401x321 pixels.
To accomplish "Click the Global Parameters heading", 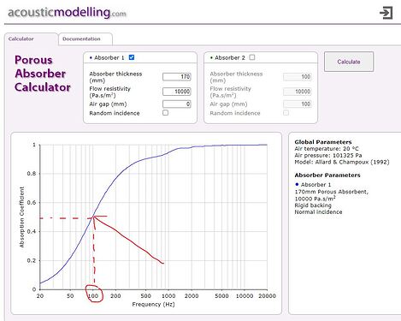I will pyautogui.click(x=323, y=142).
